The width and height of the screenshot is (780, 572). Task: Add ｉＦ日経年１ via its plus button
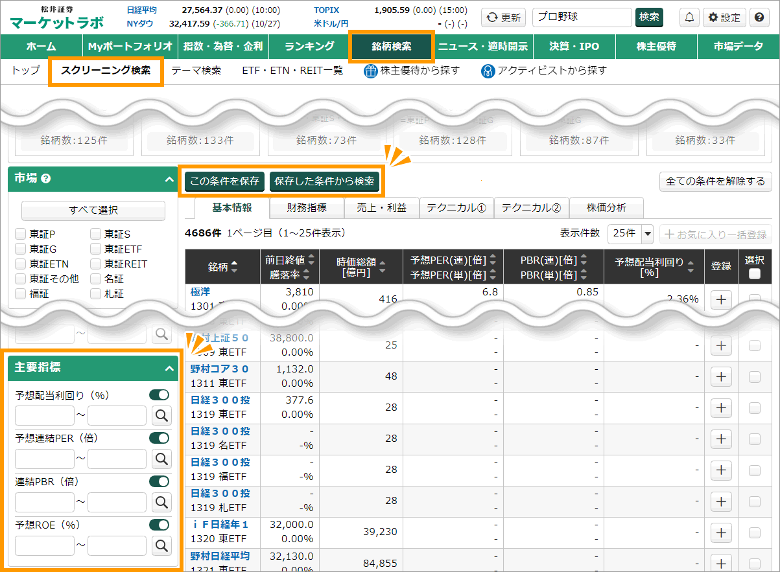(721, 532)
